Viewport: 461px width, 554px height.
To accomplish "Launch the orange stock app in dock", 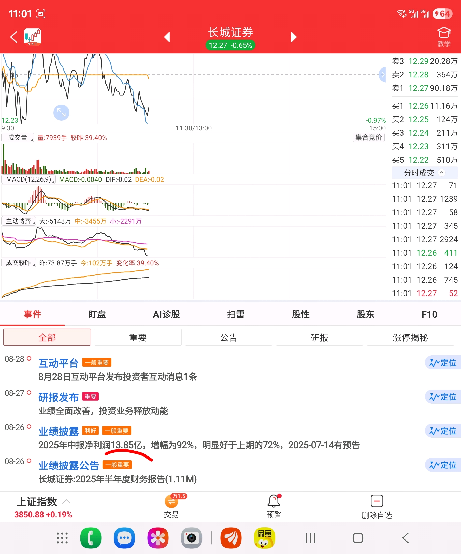I will (231, 538).
